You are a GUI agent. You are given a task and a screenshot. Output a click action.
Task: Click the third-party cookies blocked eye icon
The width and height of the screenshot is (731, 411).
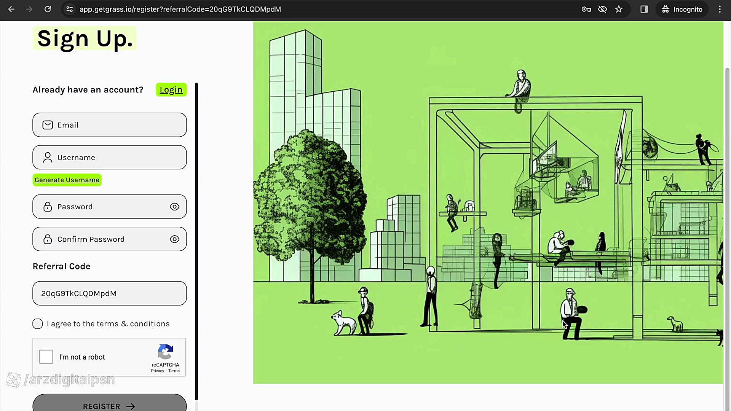point(602,9)
